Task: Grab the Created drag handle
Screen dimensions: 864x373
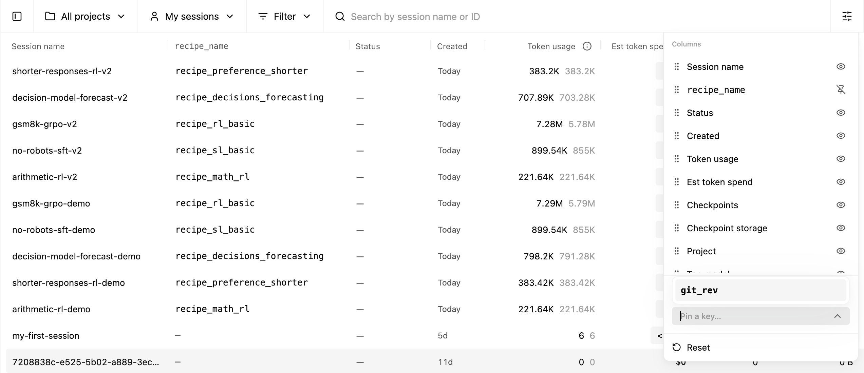Action: pyautogui.click(x=677, y=136)
